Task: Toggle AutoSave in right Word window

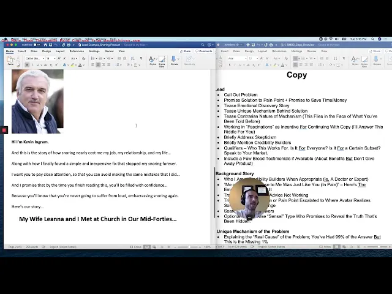Action: 238,45
